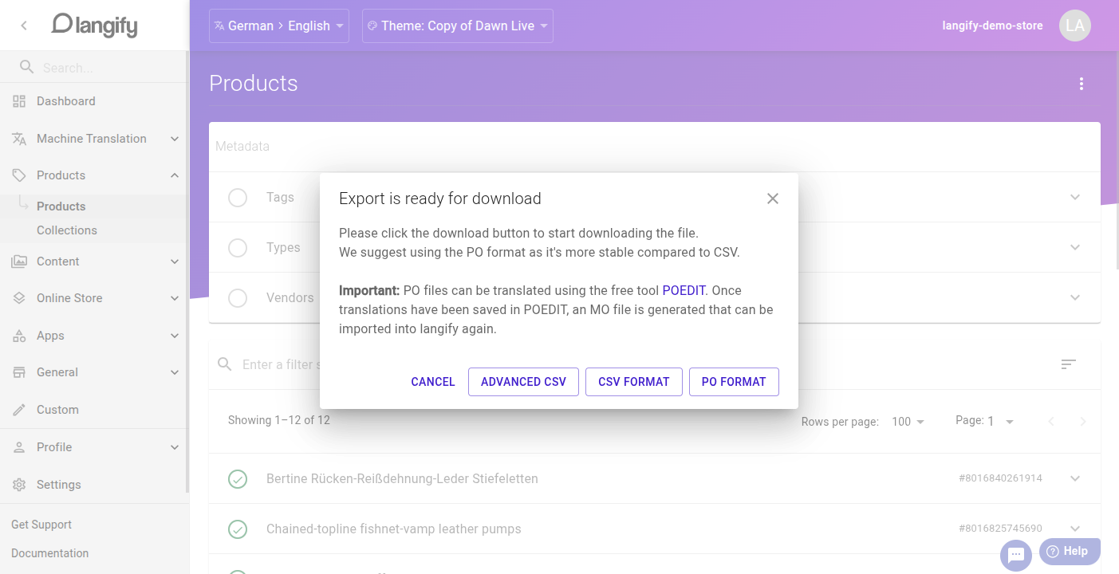This screenshot has height=574, width=1119.
Task: Click the Dashboard grid icon
Action: (19, 101)
